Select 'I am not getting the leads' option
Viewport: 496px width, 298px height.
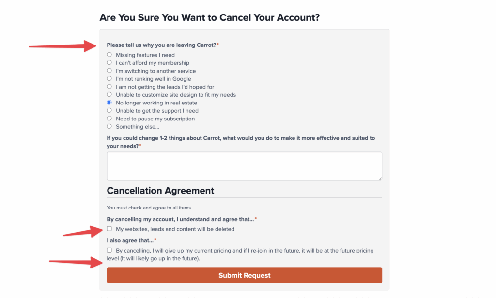coord(109,87)
